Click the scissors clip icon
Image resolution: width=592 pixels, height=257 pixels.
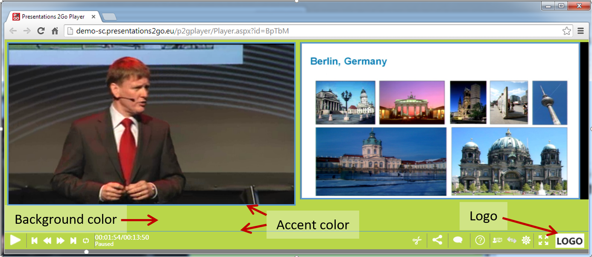(x=417, y=241)
